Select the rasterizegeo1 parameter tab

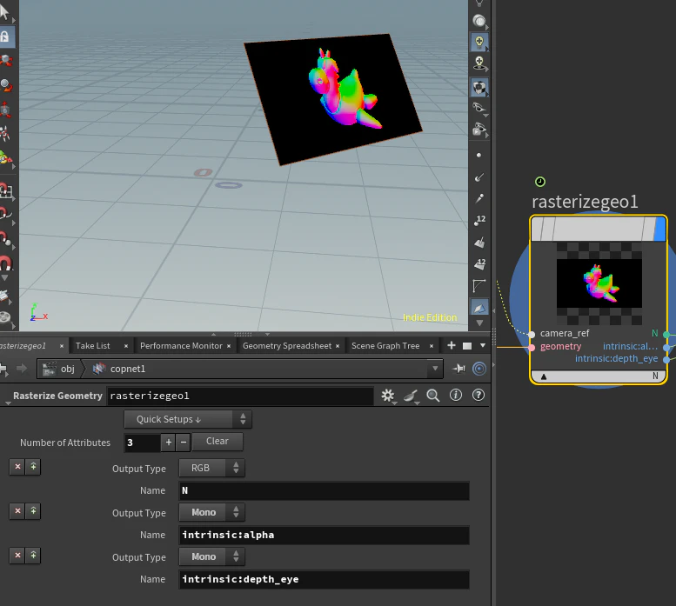tap(23, 345)
